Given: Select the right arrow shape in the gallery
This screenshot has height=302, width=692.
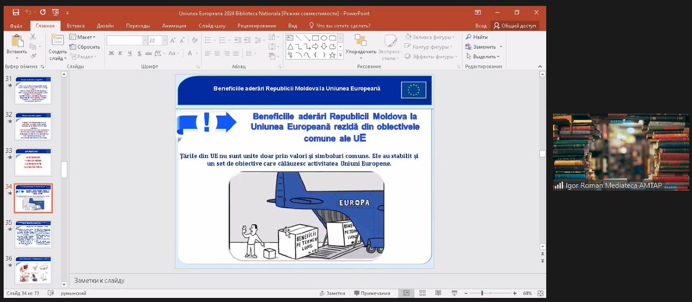Looking at the screenshot, I should (316, 47).
